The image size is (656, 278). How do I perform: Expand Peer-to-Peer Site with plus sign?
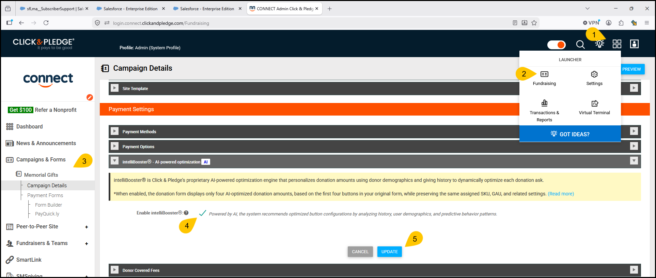pos(87,227)
